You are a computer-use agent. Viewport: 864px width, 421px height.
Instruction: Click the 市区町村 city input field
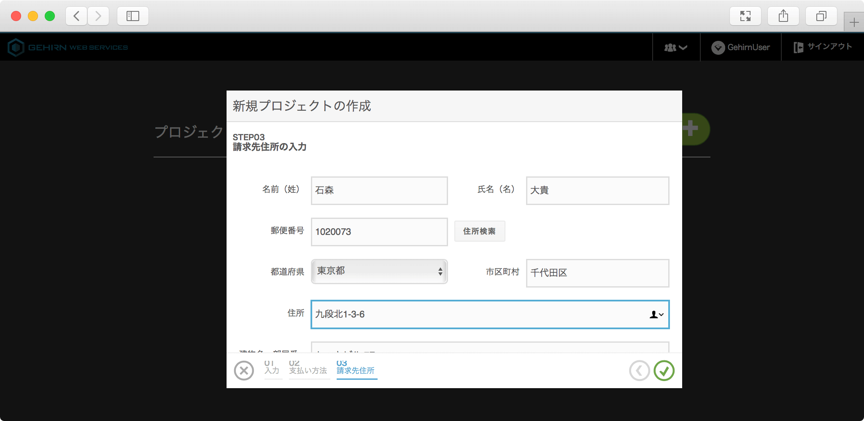(597, 273)
